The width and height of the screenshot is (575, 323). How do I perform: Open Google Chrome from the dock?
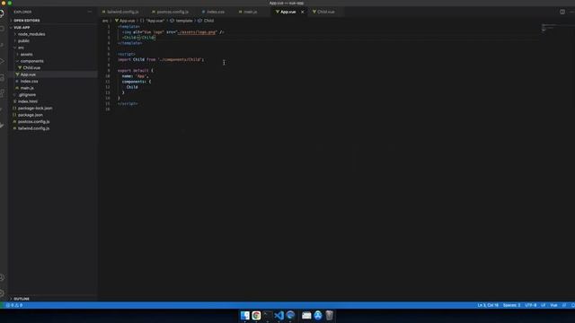[x=256, y=315]
